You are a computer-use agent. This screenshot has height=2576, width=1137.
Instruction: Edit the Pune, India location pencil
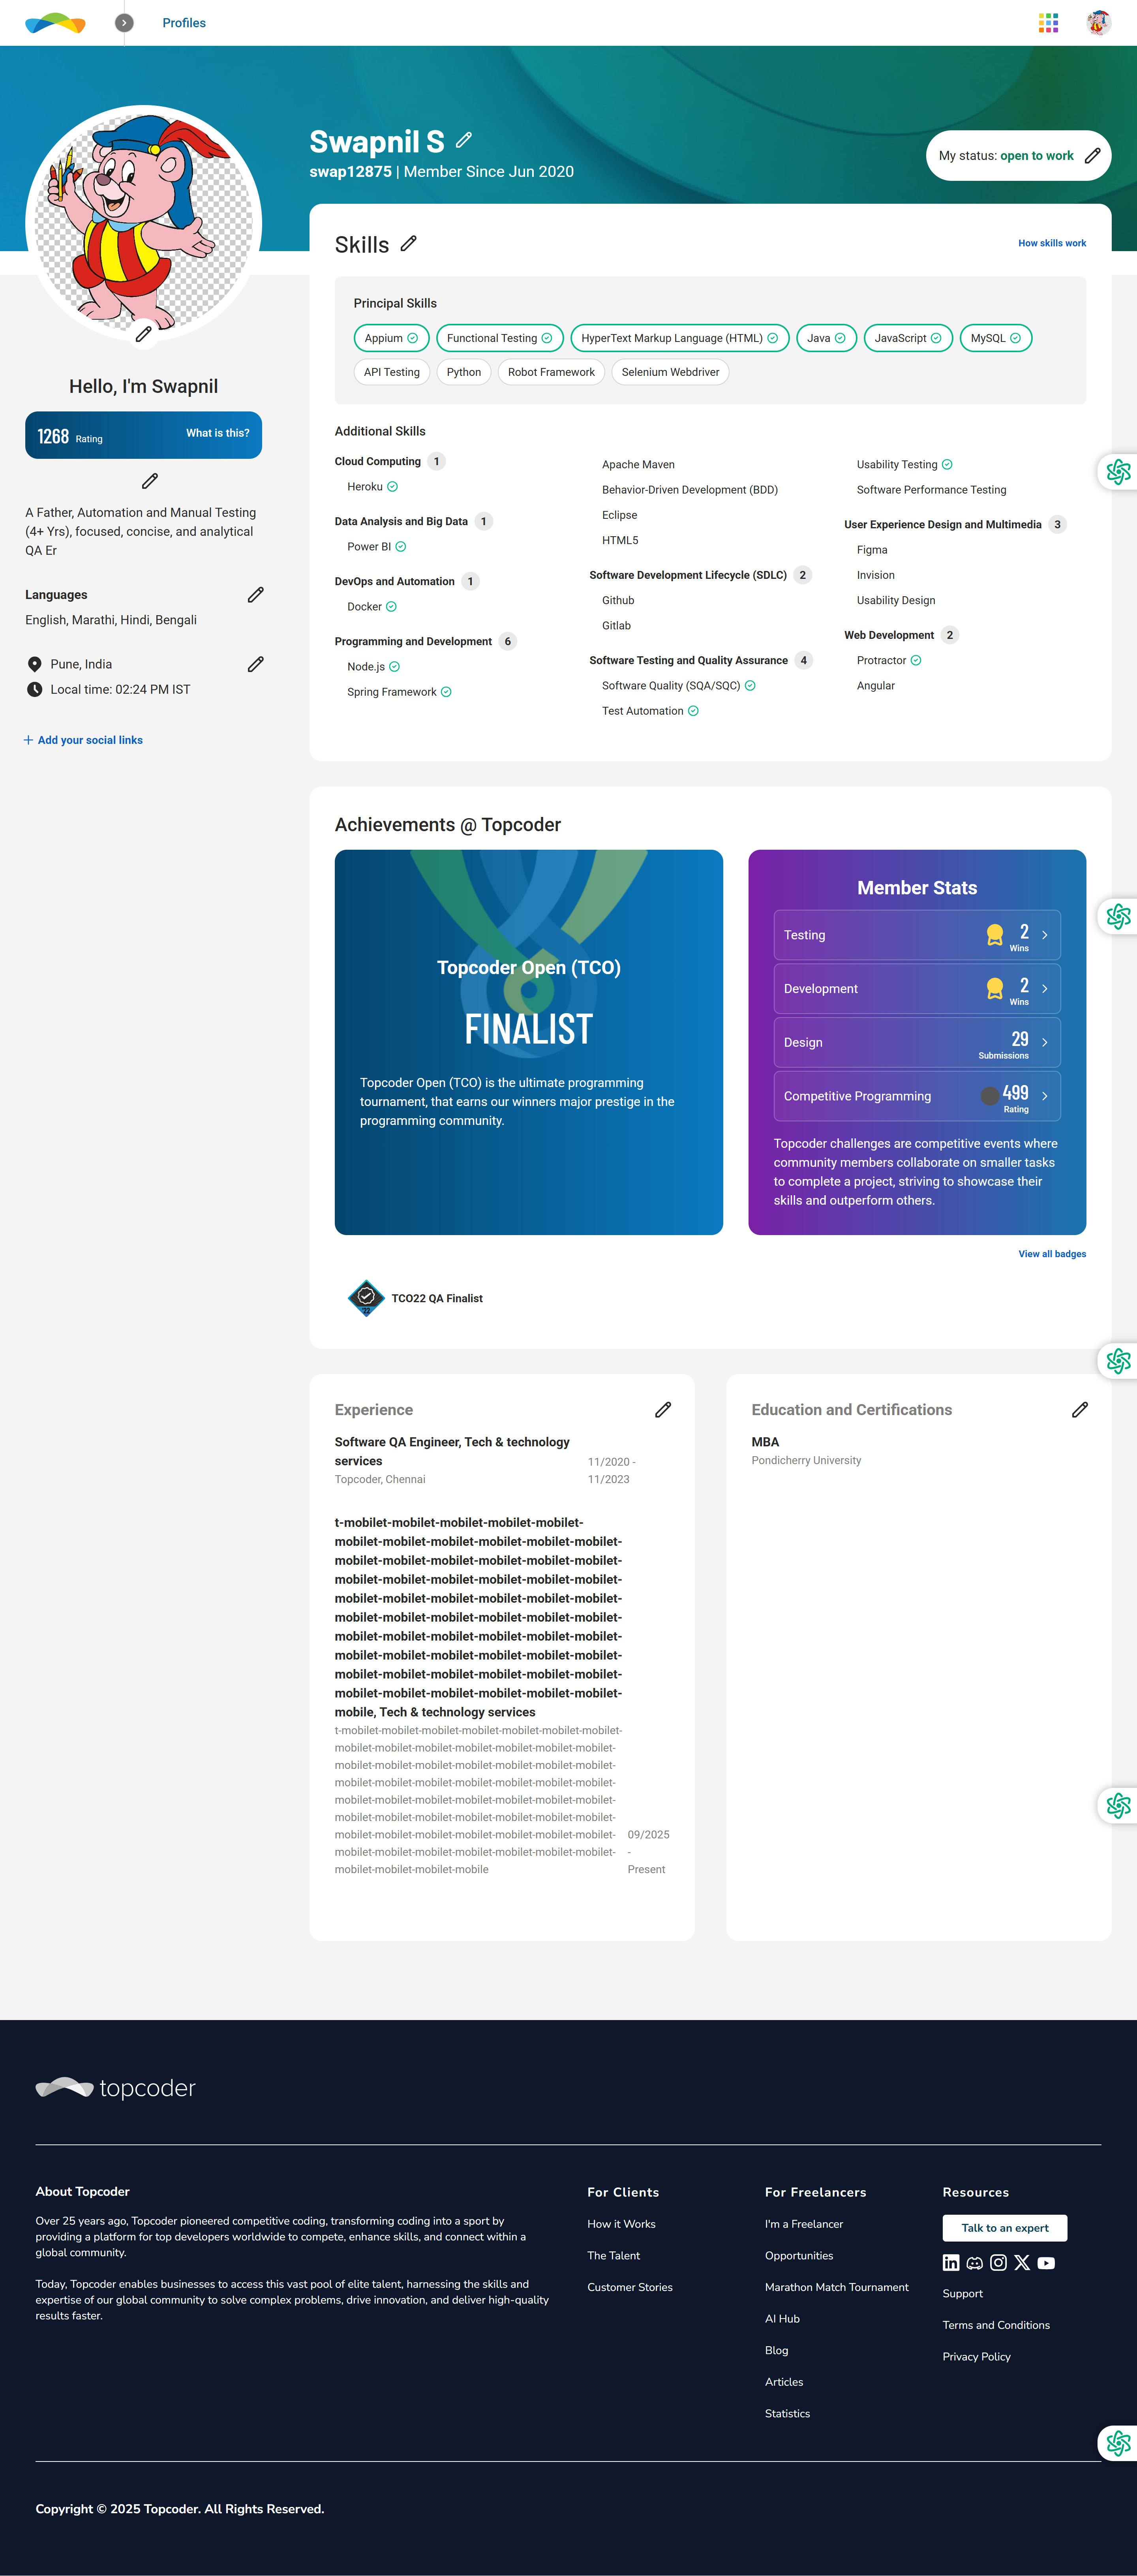point(256,664)
